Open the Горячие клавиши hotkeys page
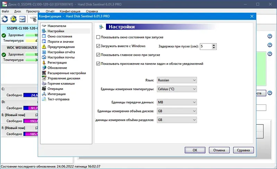This screenshot has width=277, height=169. click(61, 84)
